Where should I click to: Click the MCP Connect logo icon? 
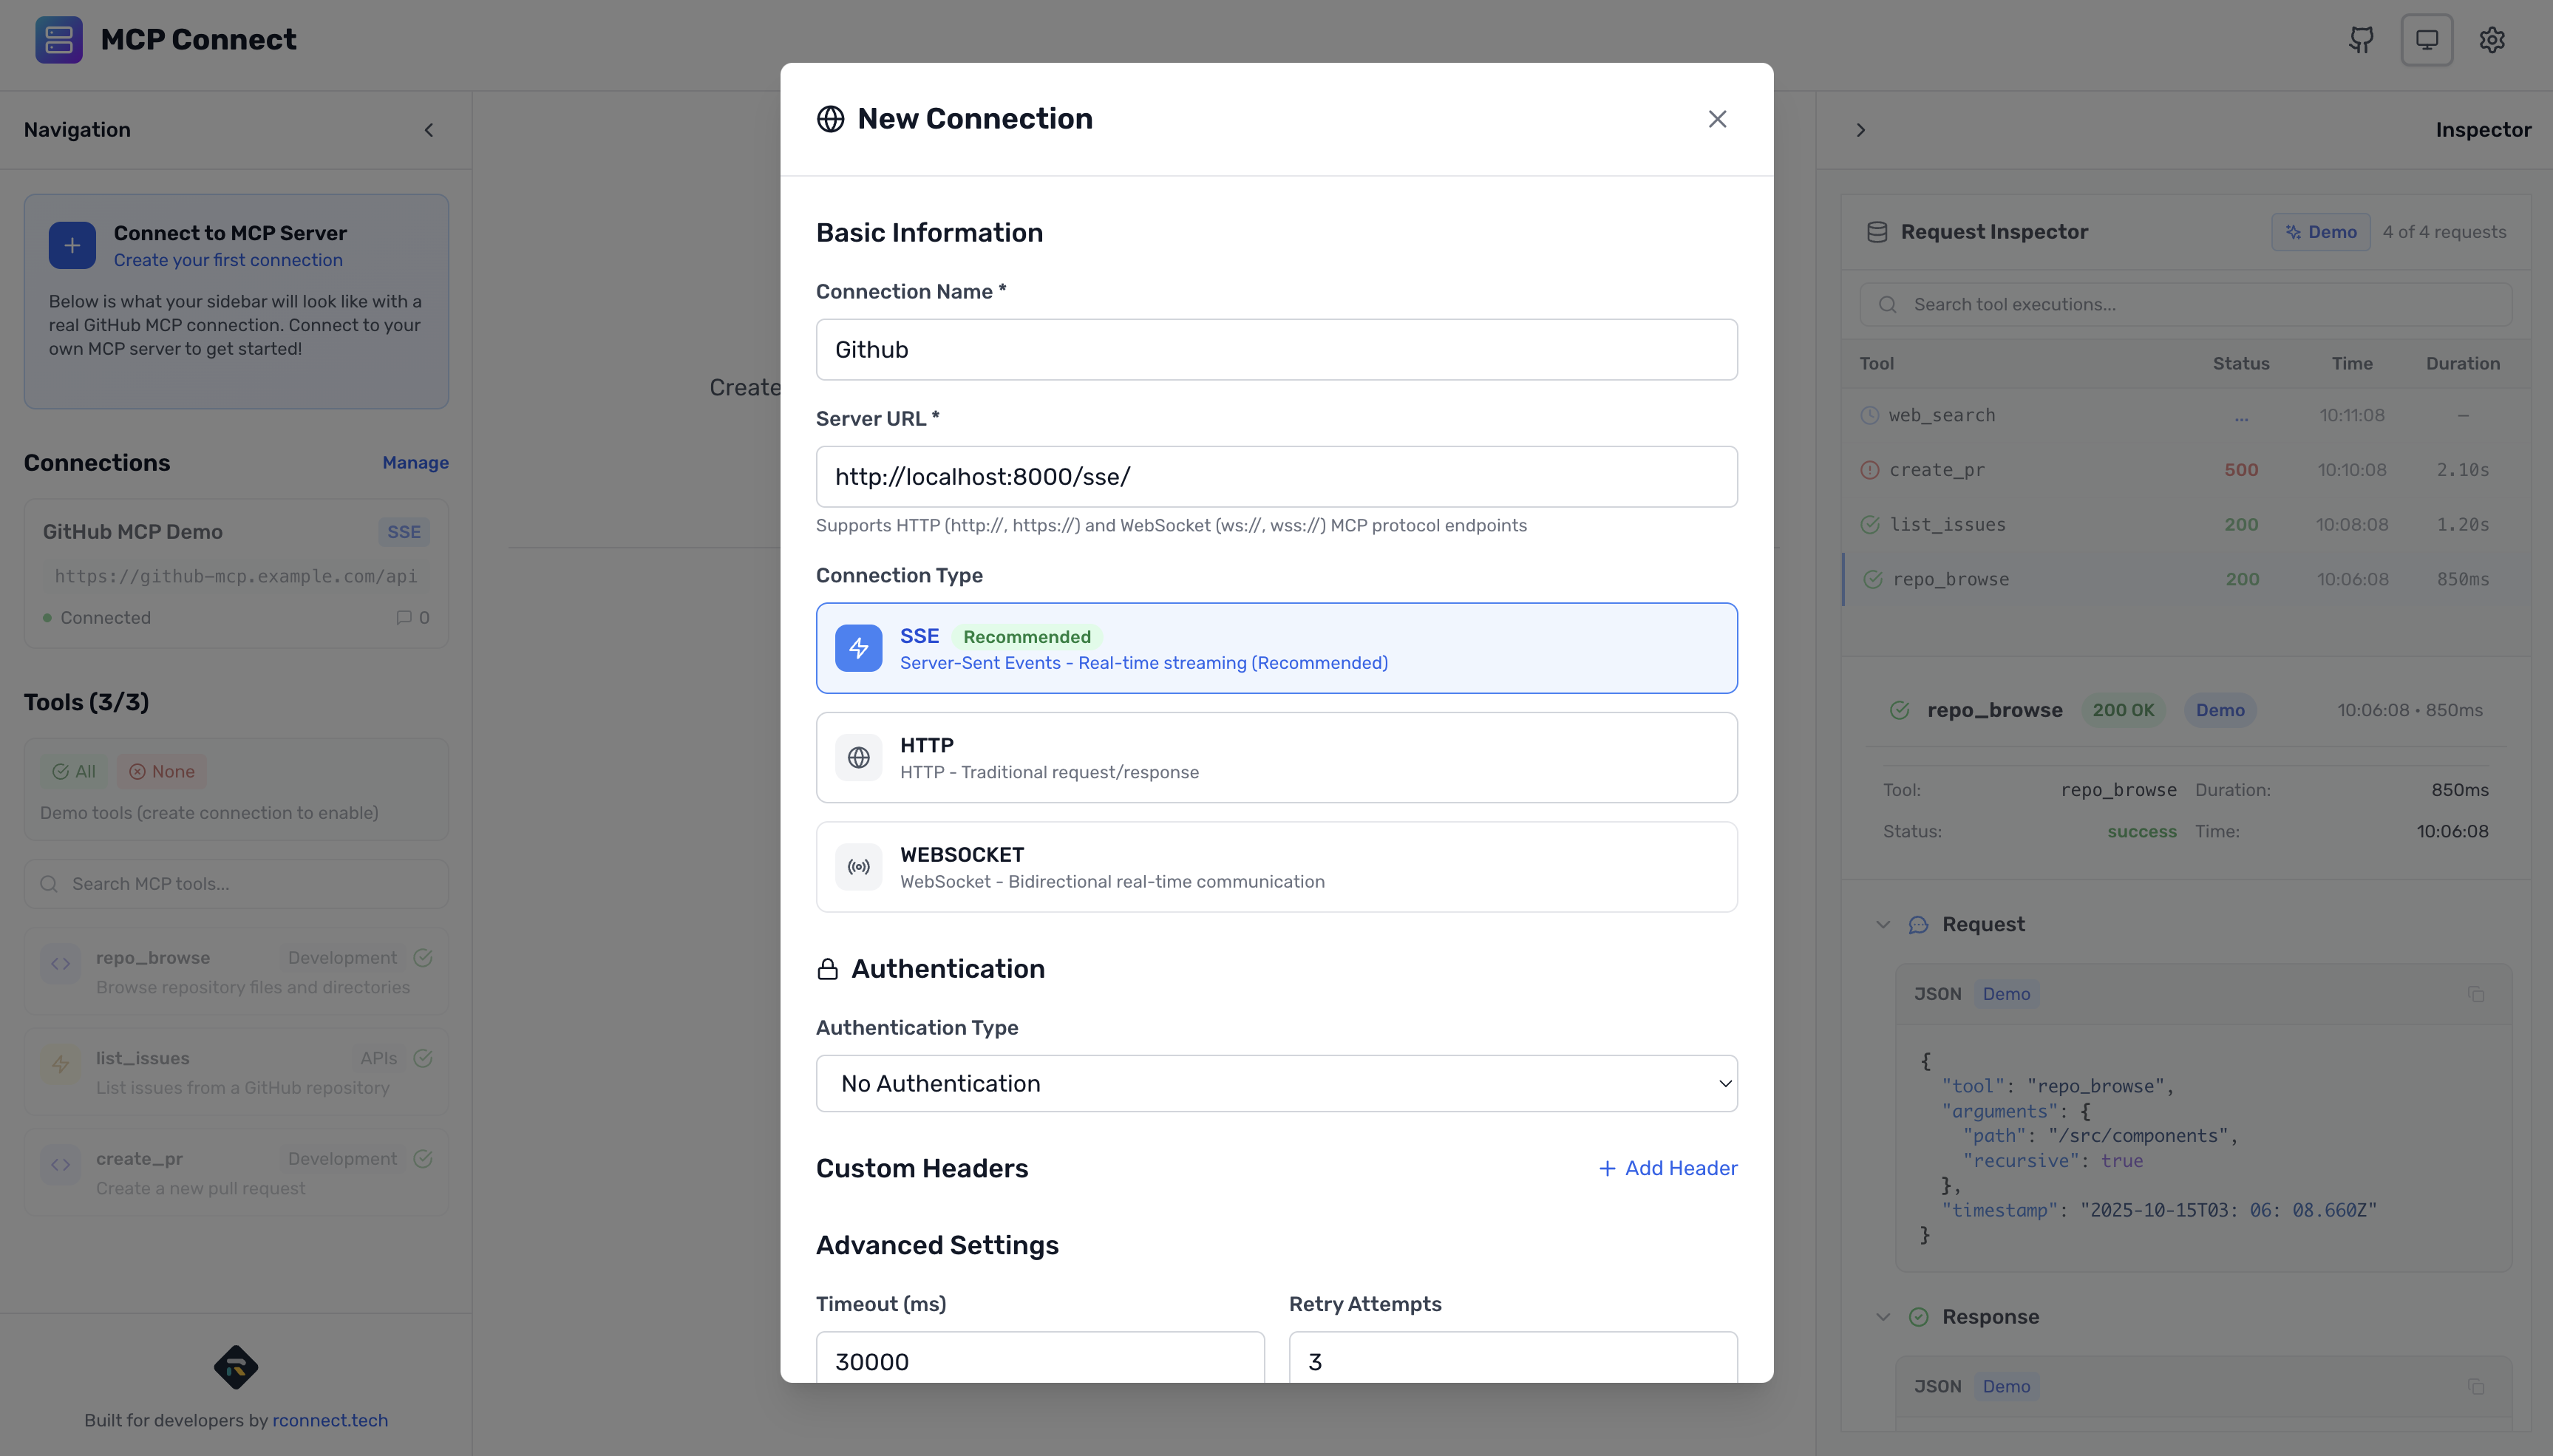pos(58,40)
